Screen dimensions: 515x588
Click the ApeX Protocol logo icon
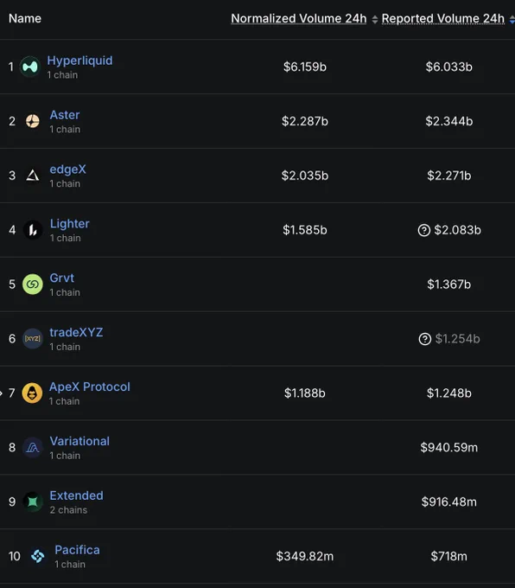tap(32, 393)
